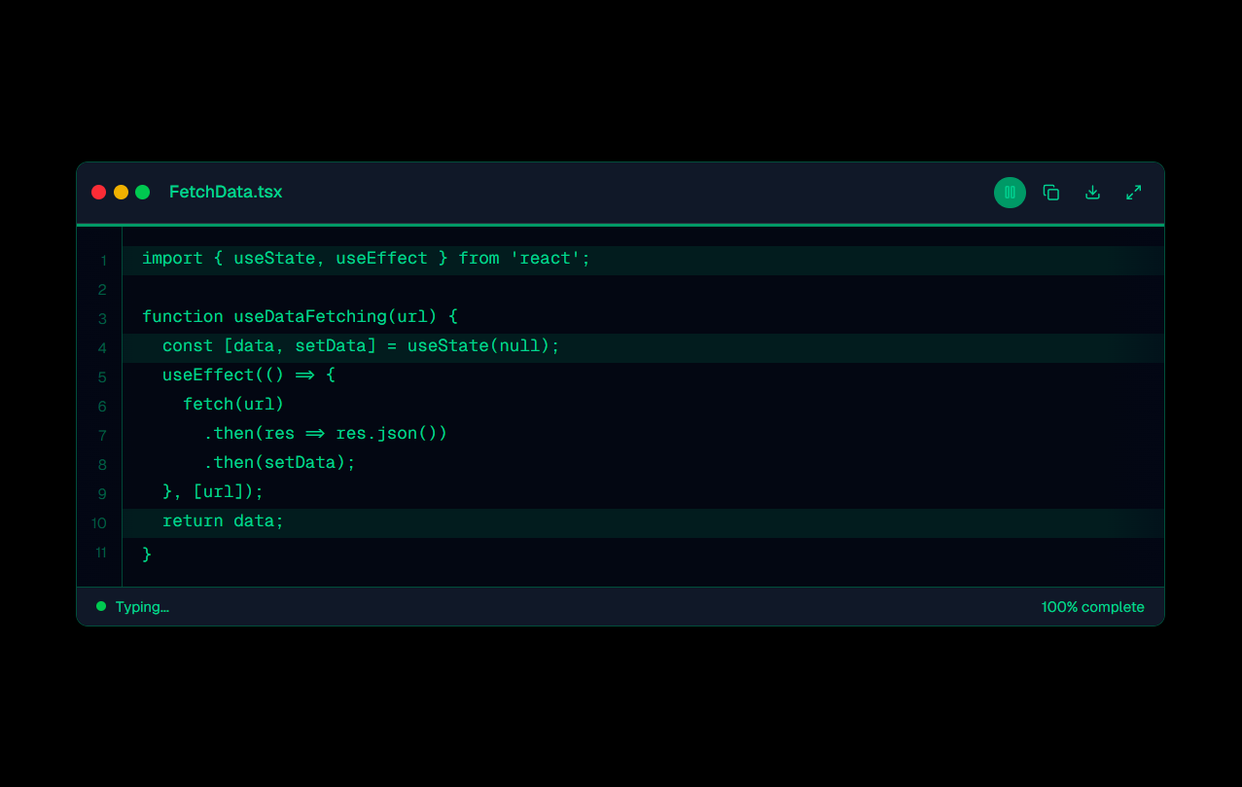Screen dimensions: 1242x787
Task: Click the green maximize dot
Action: coord(143,193)
